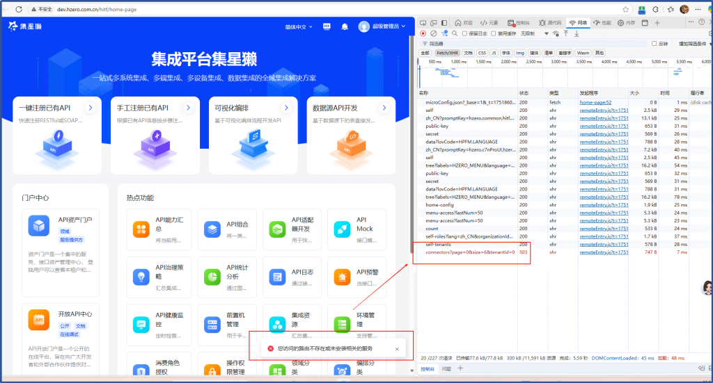713x383 pixels.
Task: Click the search icon in network toolbar
Action: pyautogui.click(x=455, y=33)
